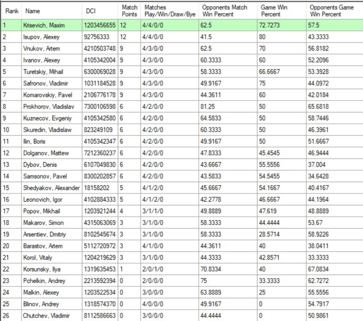Sort by Matches Play/Win/Draw/Bye header
The image size is (363, 321).
[169, 11]
